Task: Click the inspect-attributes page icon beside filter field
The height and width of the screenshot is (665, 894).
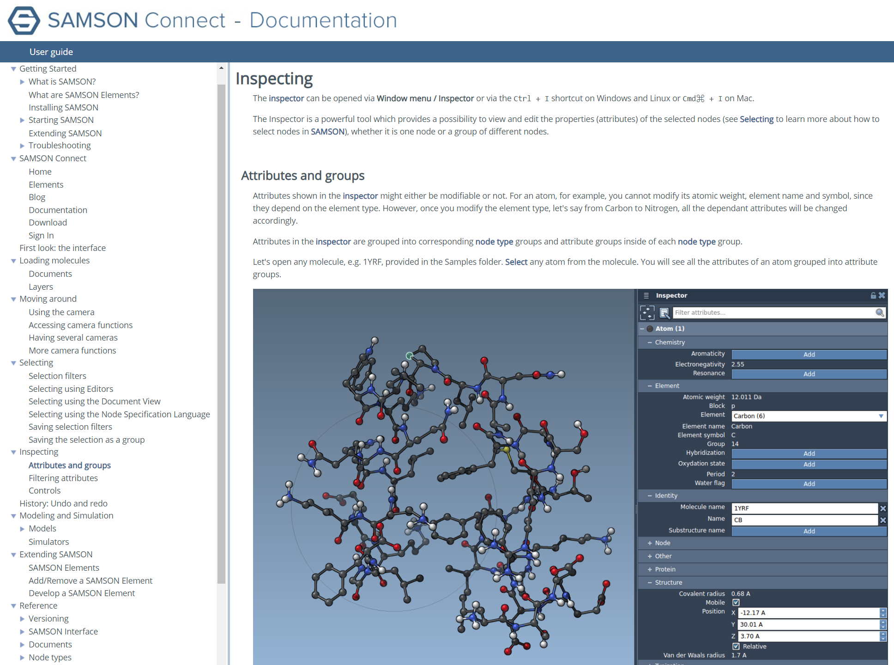Action: (664, 313)
